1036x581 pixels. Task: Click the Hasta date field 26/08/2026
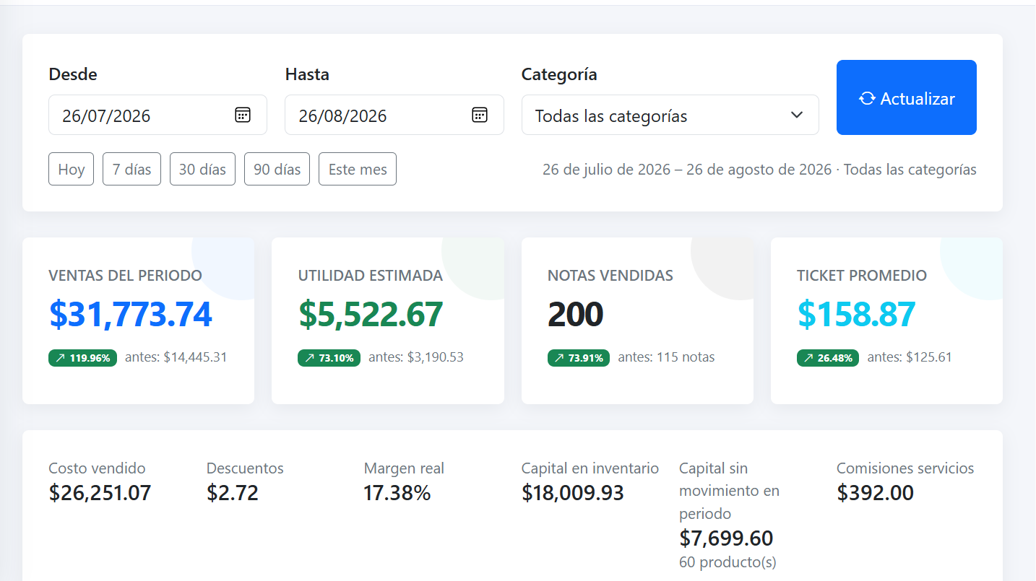coord(394,115)
